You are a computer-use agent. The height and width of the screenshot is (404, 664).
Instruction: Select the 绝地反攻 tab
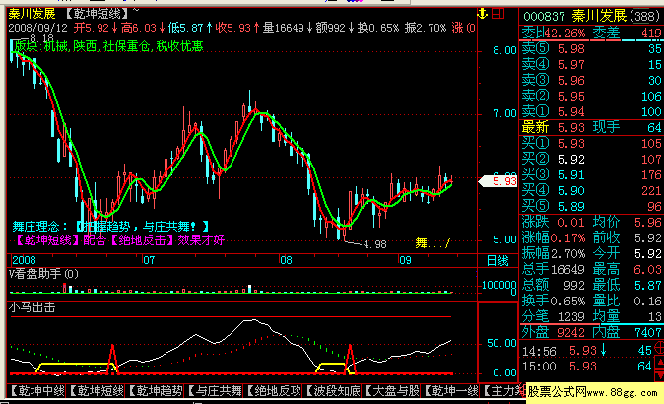click(274, 391)
